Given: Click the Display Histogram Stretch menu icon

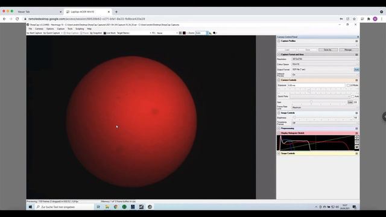Looking at the screenshot, I should (x=356, y=133).
